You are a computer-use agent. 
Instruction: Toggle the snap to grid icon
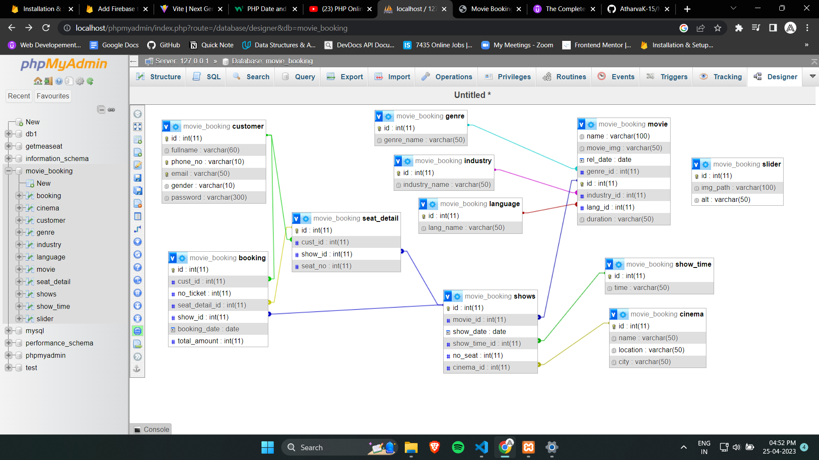137,293
